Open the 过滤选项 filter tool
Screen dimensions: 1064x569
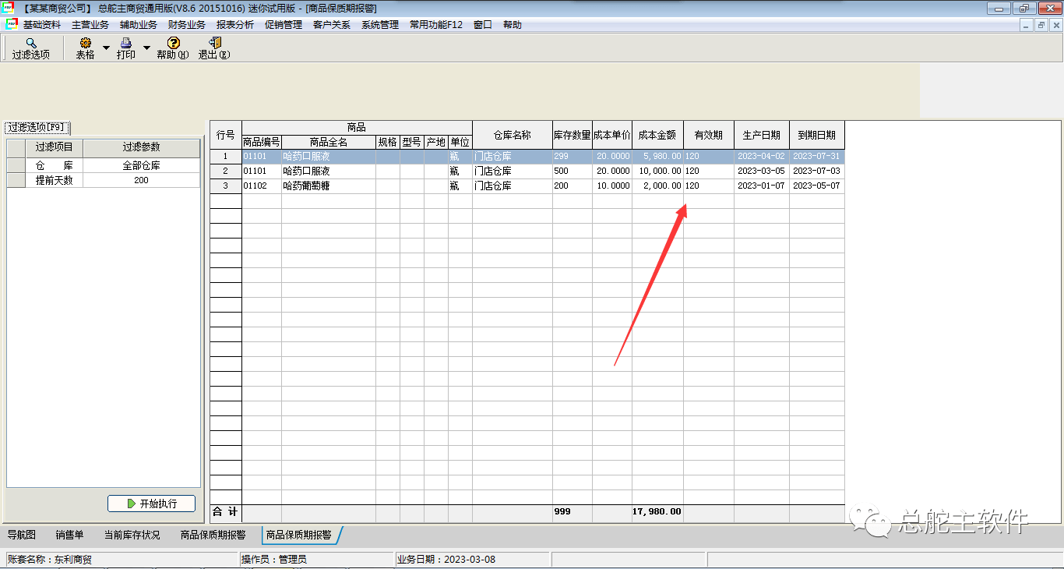click(x=30, y=48)
